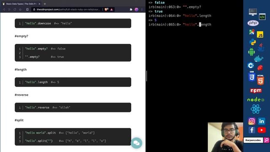Click the Java coffee cup icon

point(261,47)
